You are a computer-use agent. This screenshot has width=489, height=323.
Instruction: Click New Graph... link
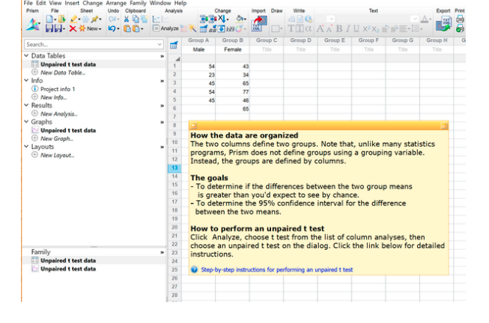pyautogui.click(x=57, y=138)
